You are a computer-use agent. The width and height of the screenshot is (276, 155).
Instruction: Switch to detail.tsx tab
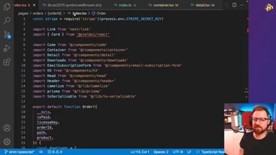pos(202,5)
